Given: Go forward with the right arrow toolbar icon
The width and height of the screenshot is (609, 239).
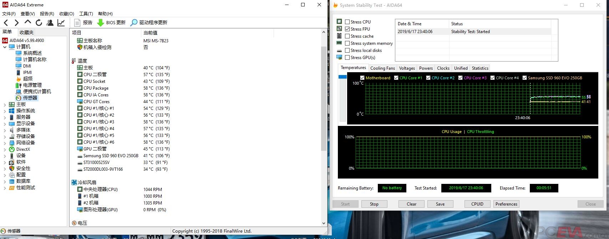Looking at the screenshot, I should click(x=17, y=23).
